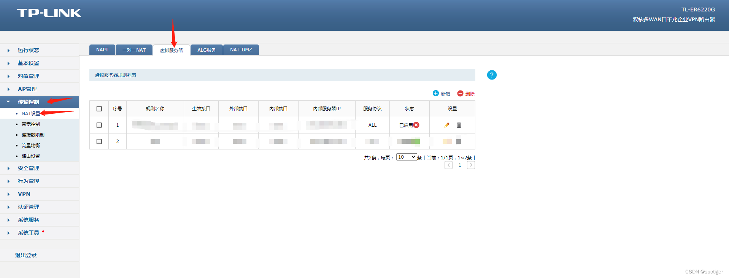Go to next page arrow in pagination
729x278 pixels.
point(471,165)
